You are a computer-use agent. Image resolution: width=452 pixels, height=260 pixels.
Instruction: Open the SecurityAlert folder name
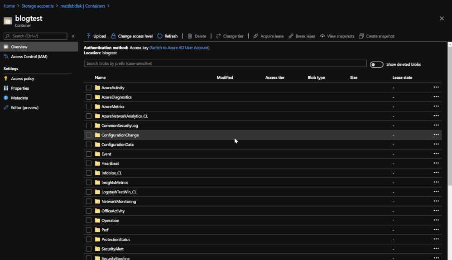pyautogui.click(x=112, y=249)
